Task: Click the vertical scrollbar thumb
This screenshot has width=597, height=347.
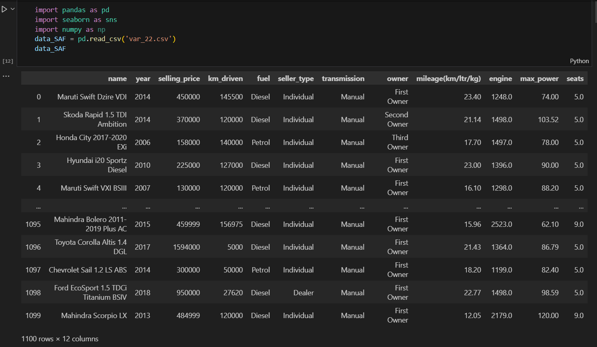Action: coord(596,11)
